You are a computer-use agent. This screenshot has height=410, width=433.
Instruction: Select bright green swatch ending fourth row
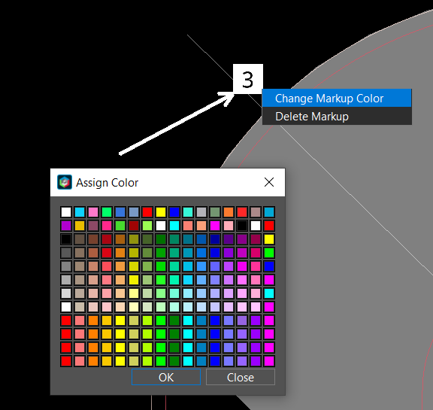click(269, 253)
